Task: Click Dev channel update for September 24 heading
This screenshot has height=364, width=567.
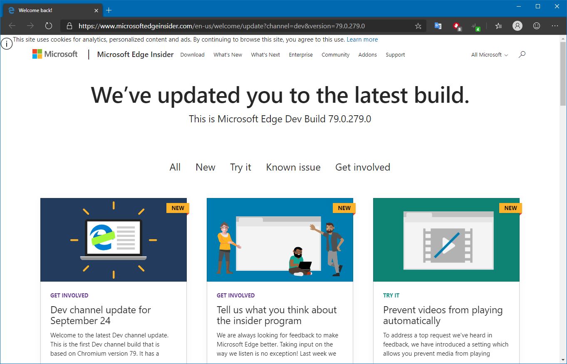Action: click(x=101, y=315)
